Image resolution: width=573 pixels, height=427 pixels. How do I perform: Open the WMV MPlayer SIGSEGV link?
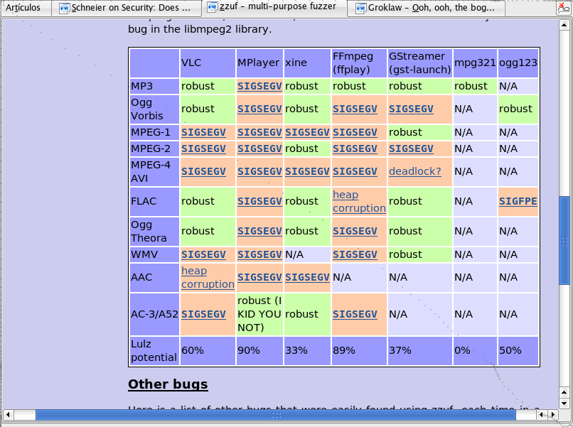[259, 254]
